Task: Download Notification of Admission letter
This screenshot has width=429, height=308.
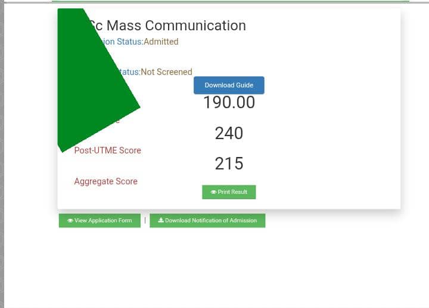Action: coord(207,221)
